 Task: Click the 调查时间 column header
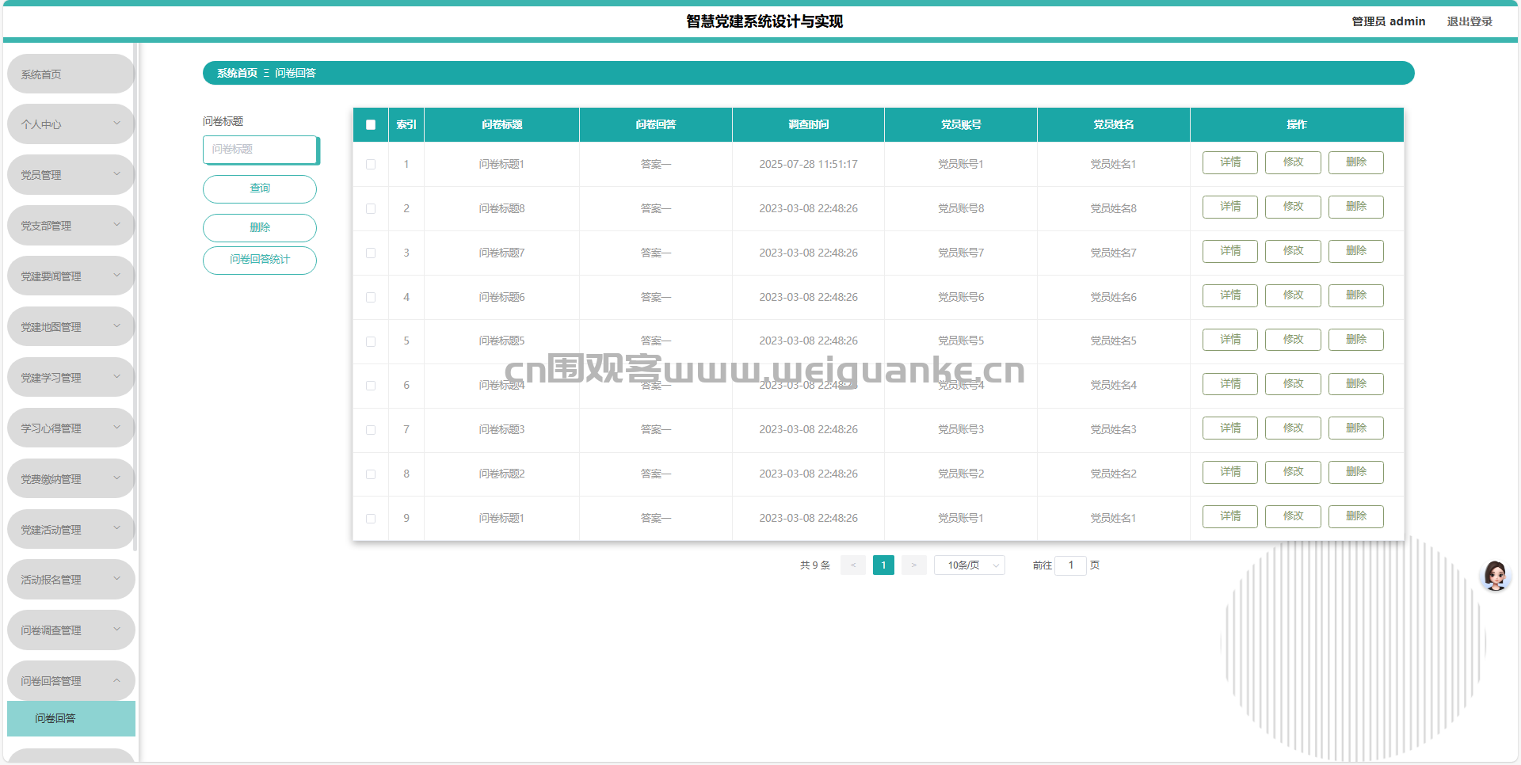pyautogui.click(x=808, y=124)
